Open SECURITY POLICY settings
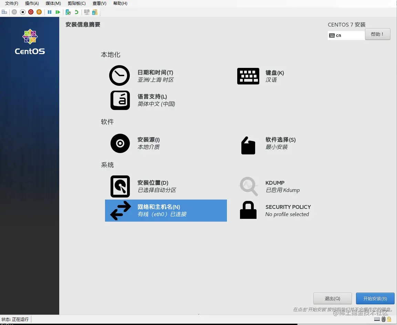The width and height of the screenshot is (397, 325). tap(275, 211)
